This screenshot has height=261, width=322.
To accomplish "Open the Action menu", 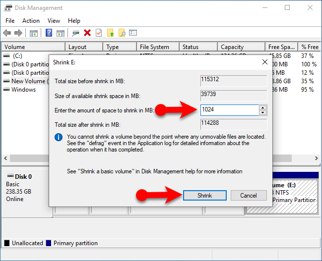I will coord(31,21).
